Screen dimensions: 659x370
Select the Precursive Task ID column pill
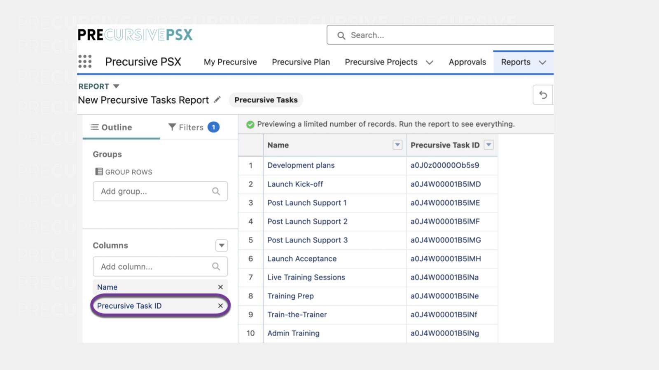tap(160, 305)
